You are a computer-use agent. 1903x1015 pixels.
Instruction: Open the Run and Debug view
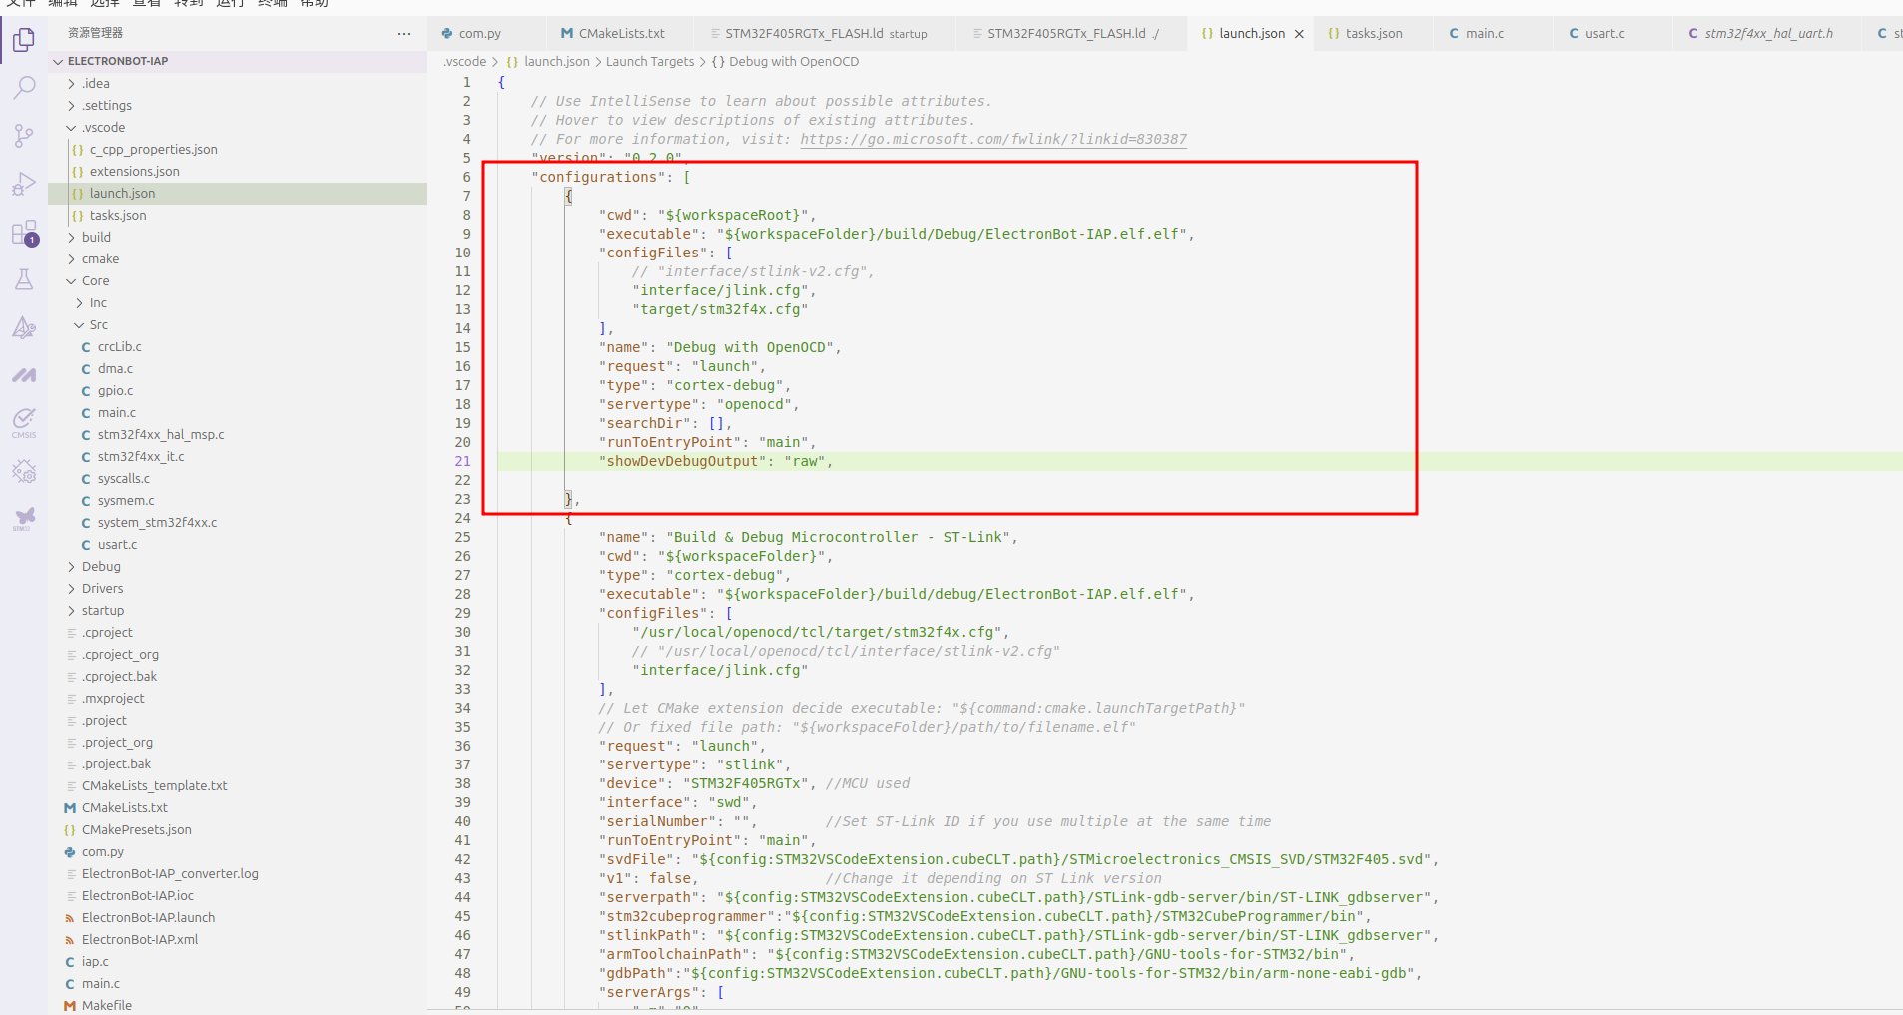tap(24, 185)
